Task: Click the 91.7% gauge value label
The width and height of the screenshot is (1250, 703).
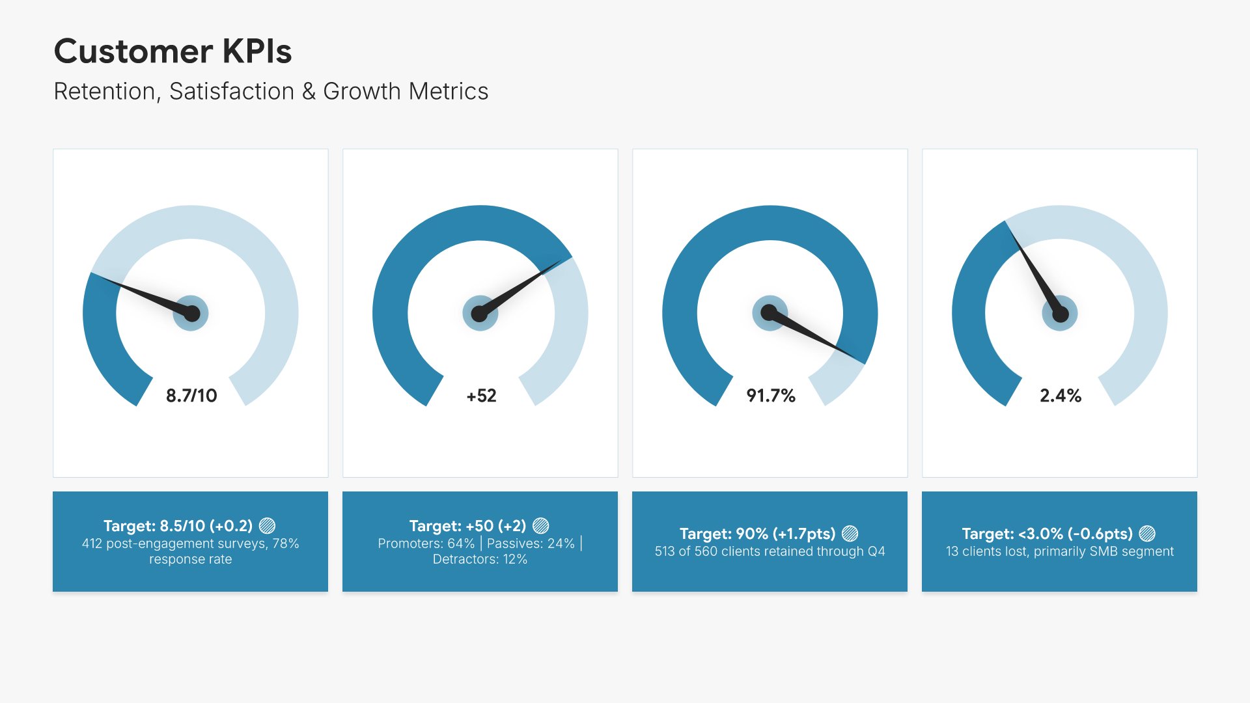Action: (x=771, y=395)
